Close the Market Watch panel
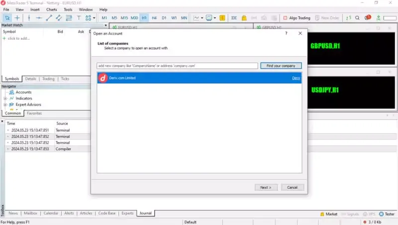Screen dimensions: 398x225 point(105,25)
